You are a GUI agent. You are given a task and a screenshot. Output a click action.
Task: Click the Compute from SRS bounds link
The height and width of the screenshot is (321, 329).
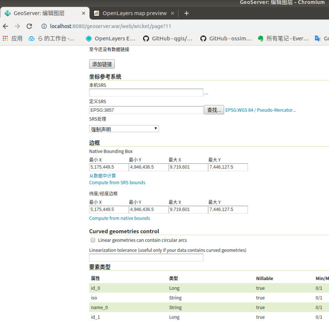117,183
